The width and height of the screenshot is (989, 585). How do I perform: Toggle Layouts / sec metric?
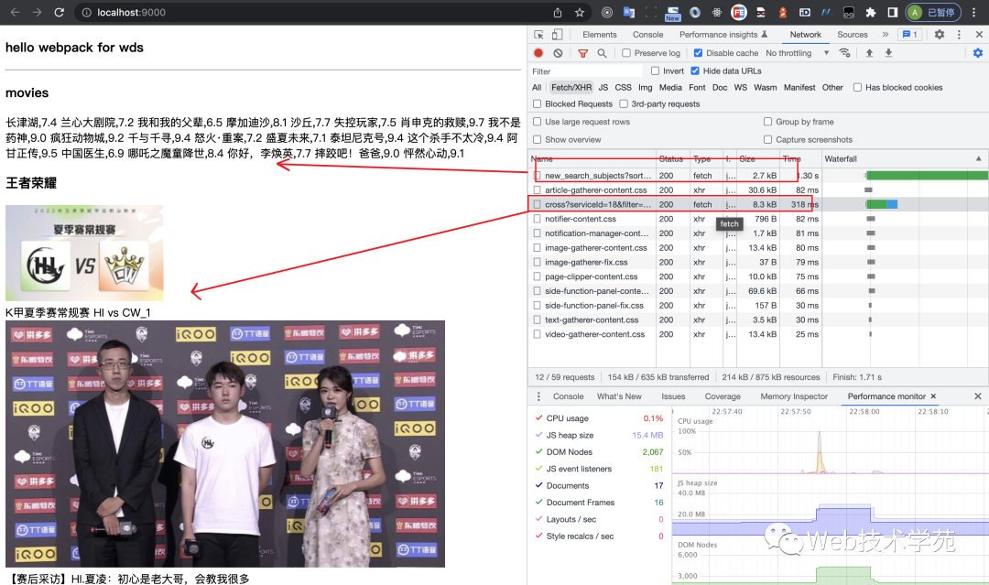pyautogui.click(x=538, y=519)
